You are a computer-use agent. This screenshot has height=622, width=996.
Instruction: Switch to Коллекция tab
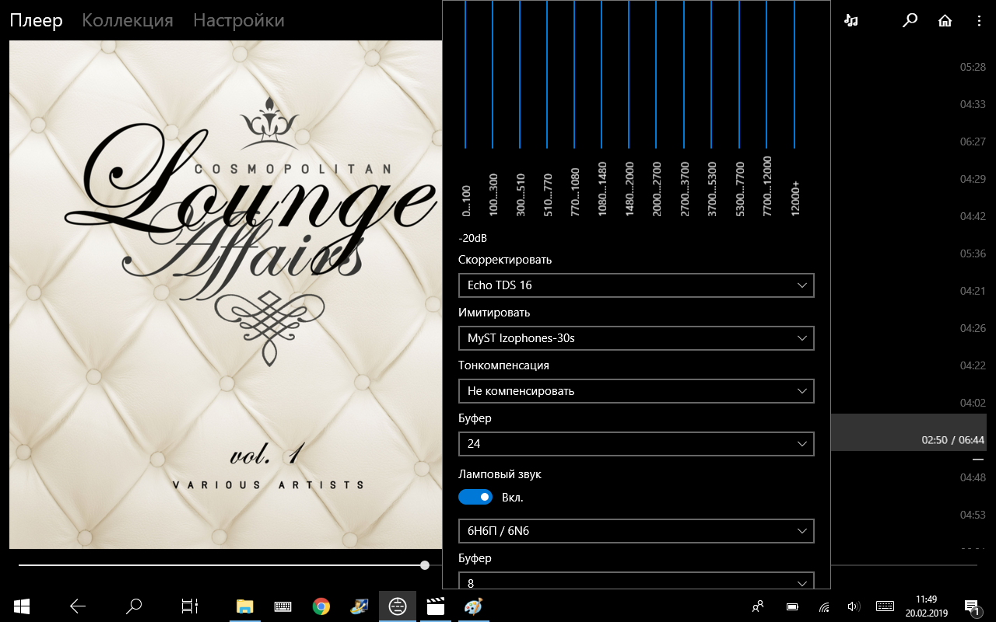click(128, 20)
